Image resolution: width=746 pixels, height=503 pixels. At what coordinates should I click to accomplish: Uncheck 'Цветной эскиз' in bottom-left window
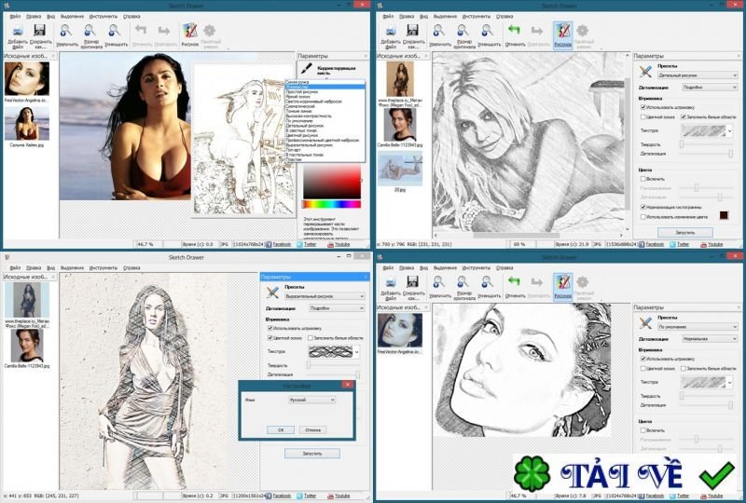(269, 337)
